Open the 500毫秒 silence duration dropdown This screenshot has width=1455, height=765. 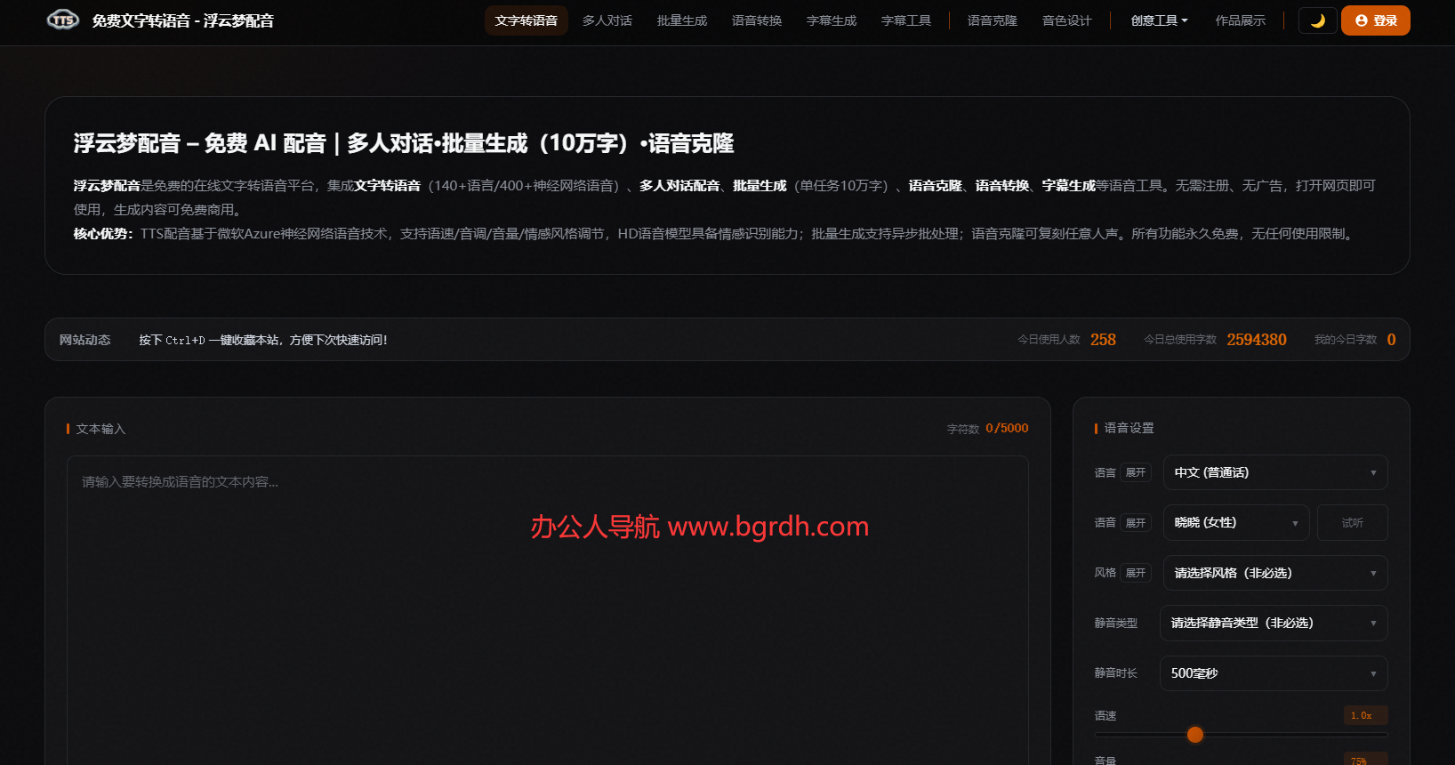click(x=1274, y=673)
